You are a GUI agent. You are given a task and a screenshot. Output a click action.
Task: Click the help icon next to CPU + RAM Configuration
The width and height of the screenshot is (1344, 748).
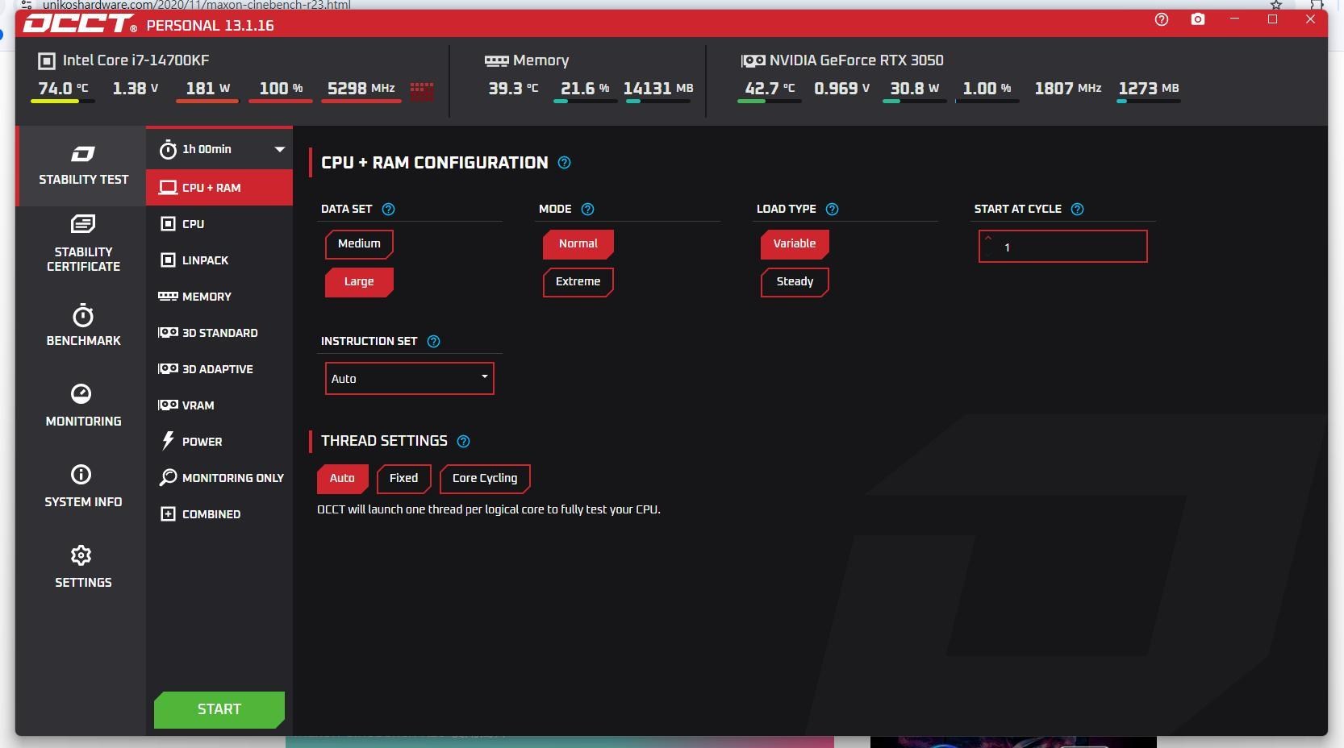point(565,163)
